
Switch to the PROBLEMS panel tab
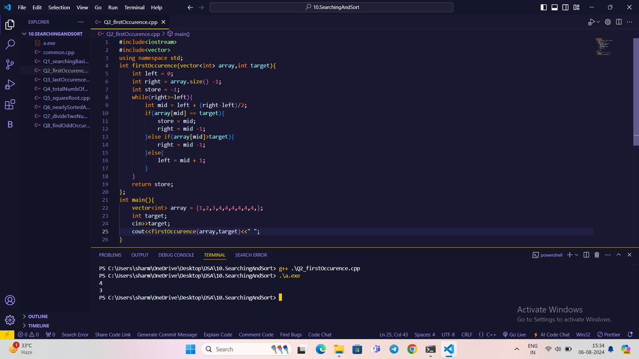(110, 255)
